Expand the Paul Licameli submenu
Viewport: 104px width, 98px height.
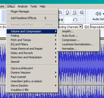coord(32,77)
